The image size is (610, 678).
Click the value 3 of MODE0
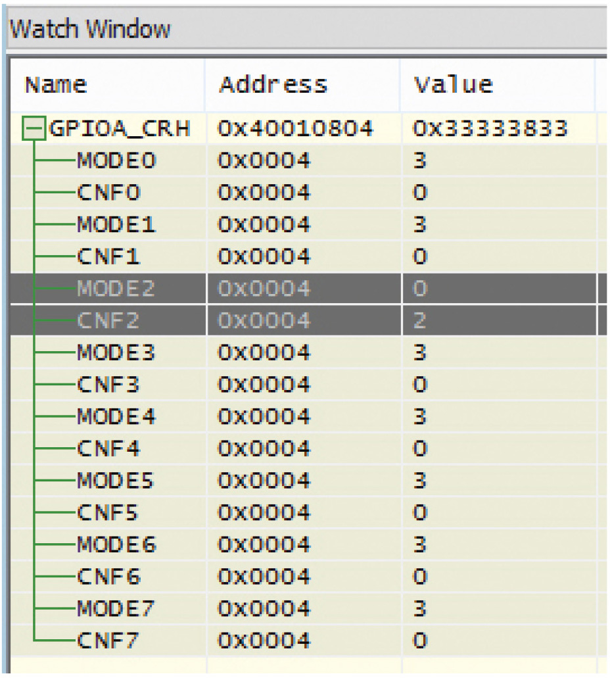[420, 160]
